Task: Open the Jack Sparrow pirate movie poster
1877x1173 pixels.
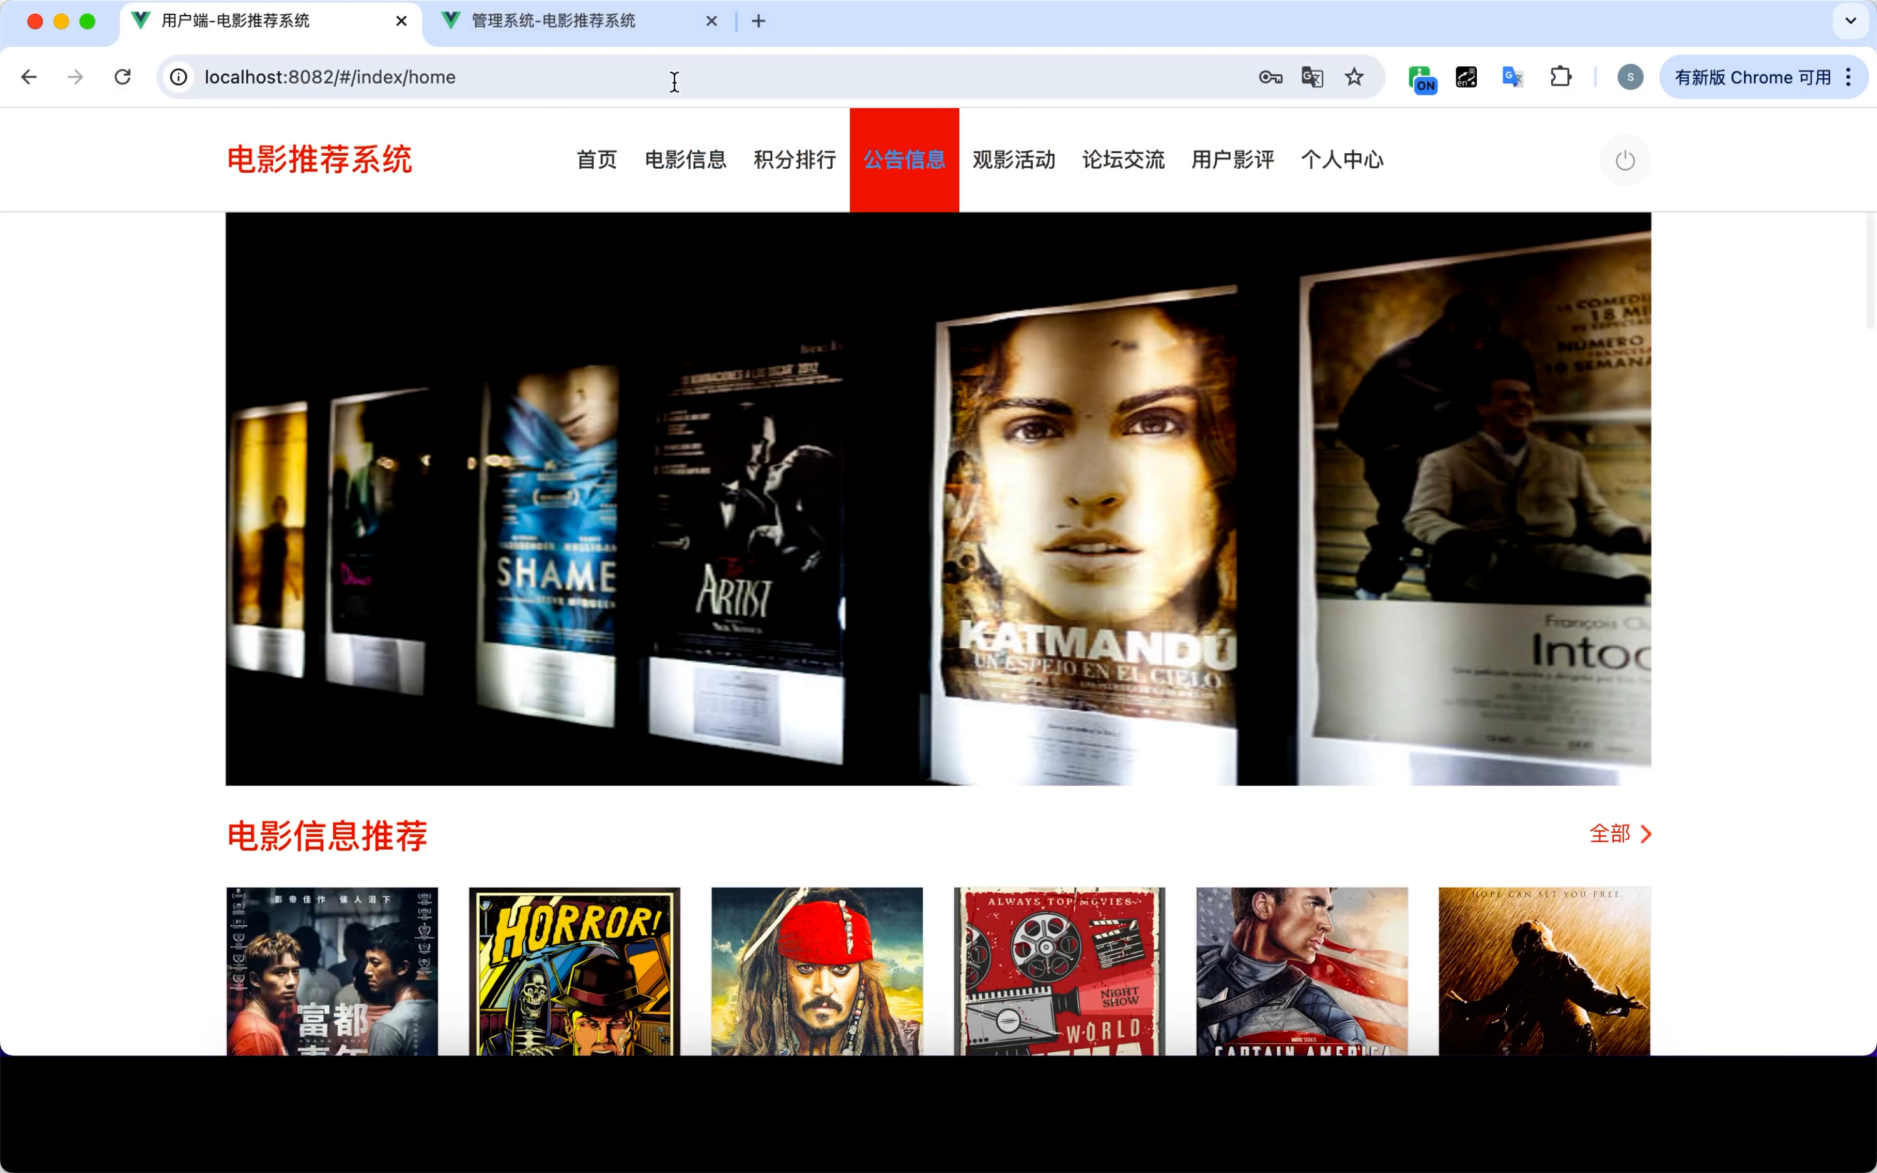Action: point(817,971)
